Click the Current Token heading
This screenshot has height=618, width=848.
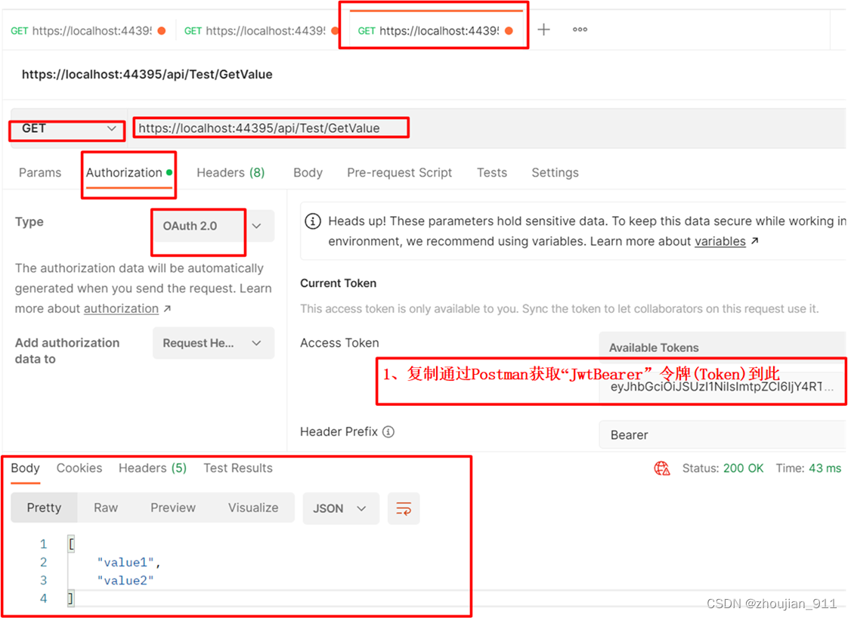[x=338, y=283]
